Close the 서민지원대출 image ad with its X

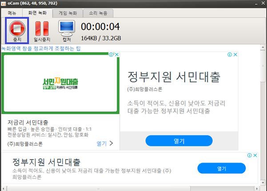coord(117,55)
